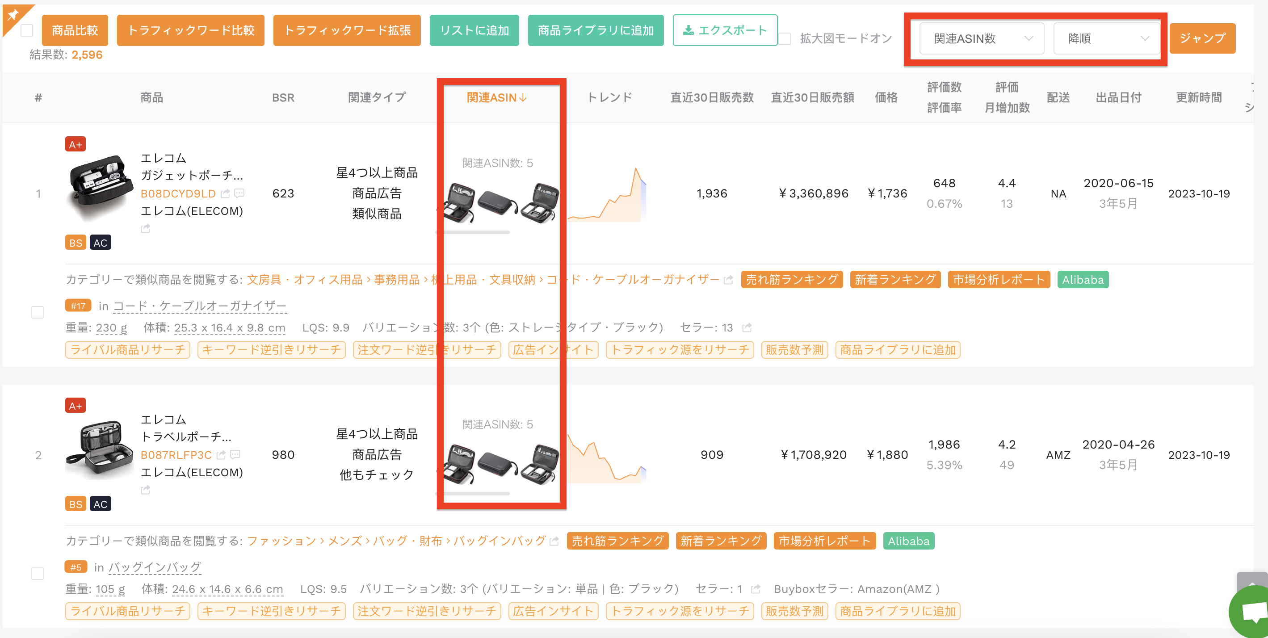The image size is (1268, 638).
Task: Click comment icon next to B08DCYD9LD
Action: (239, 193)
